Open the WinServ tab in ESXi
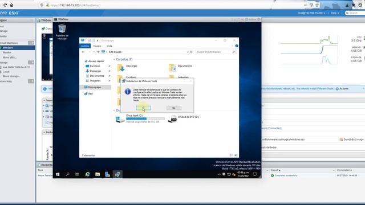The image size is (365, 205). tap(44, 20)
